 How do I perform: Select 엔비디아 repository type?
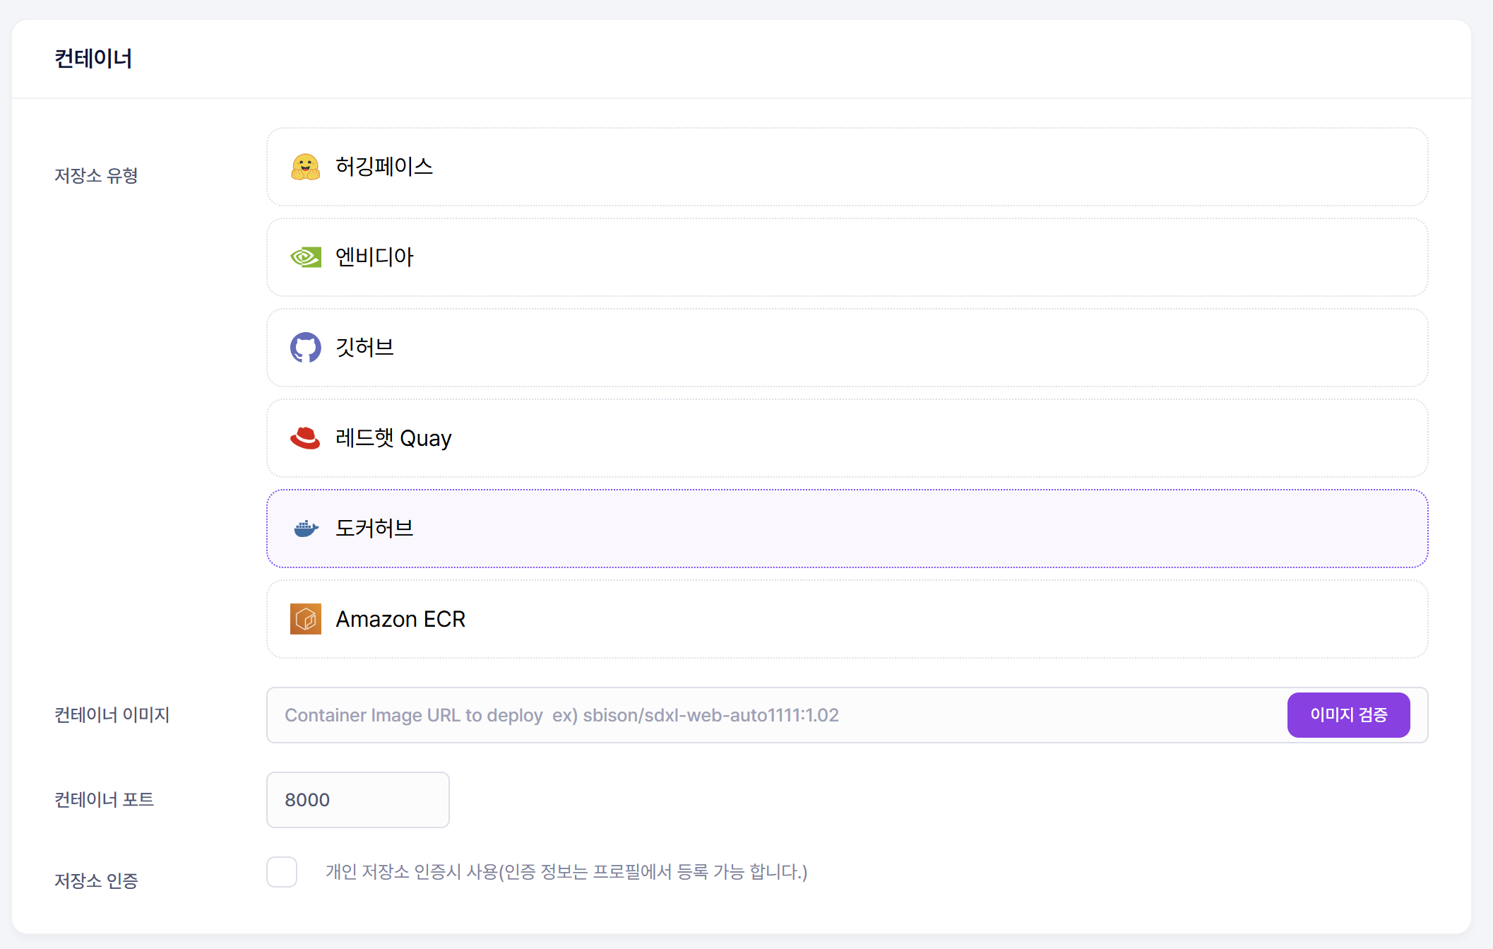pos(847,257)
